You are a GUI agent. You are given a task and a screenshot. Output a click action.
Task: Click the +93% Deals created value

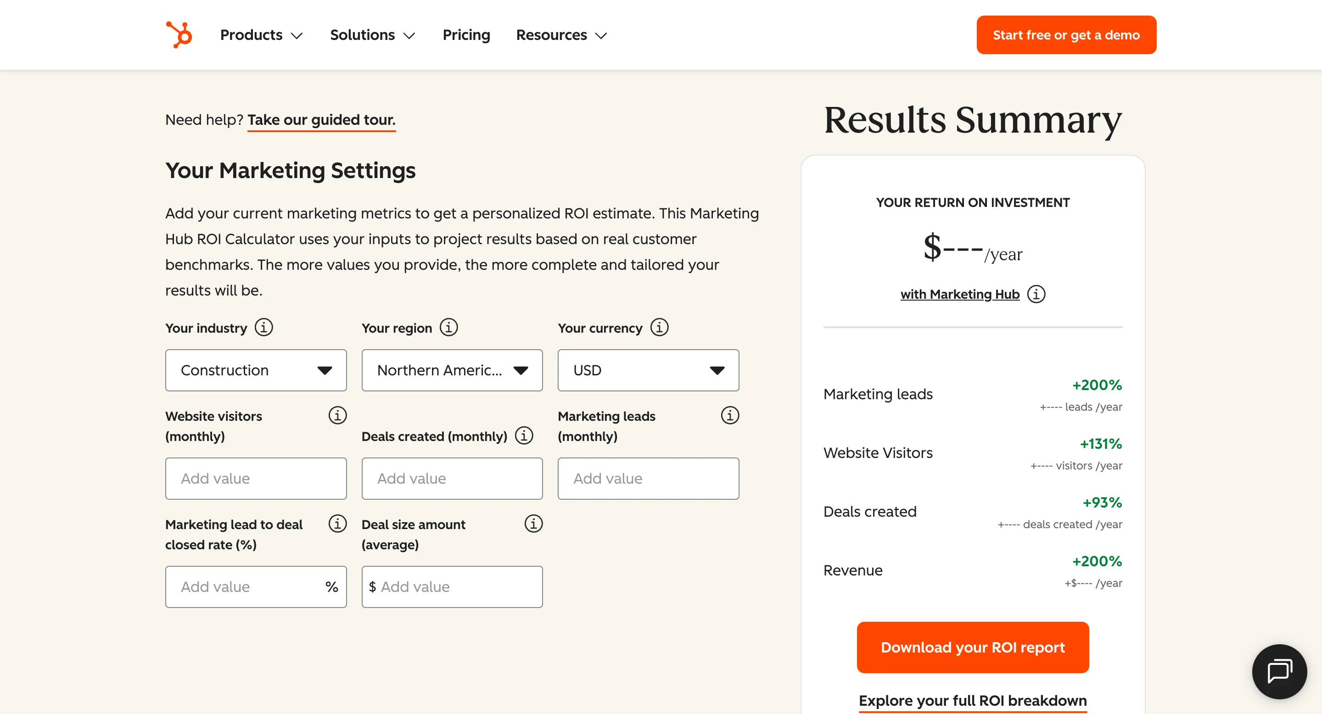coord(1102,502)
